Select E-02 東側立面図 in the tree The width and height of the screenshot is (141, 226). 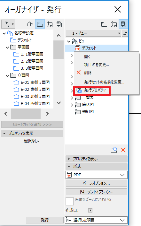[35, 89]
